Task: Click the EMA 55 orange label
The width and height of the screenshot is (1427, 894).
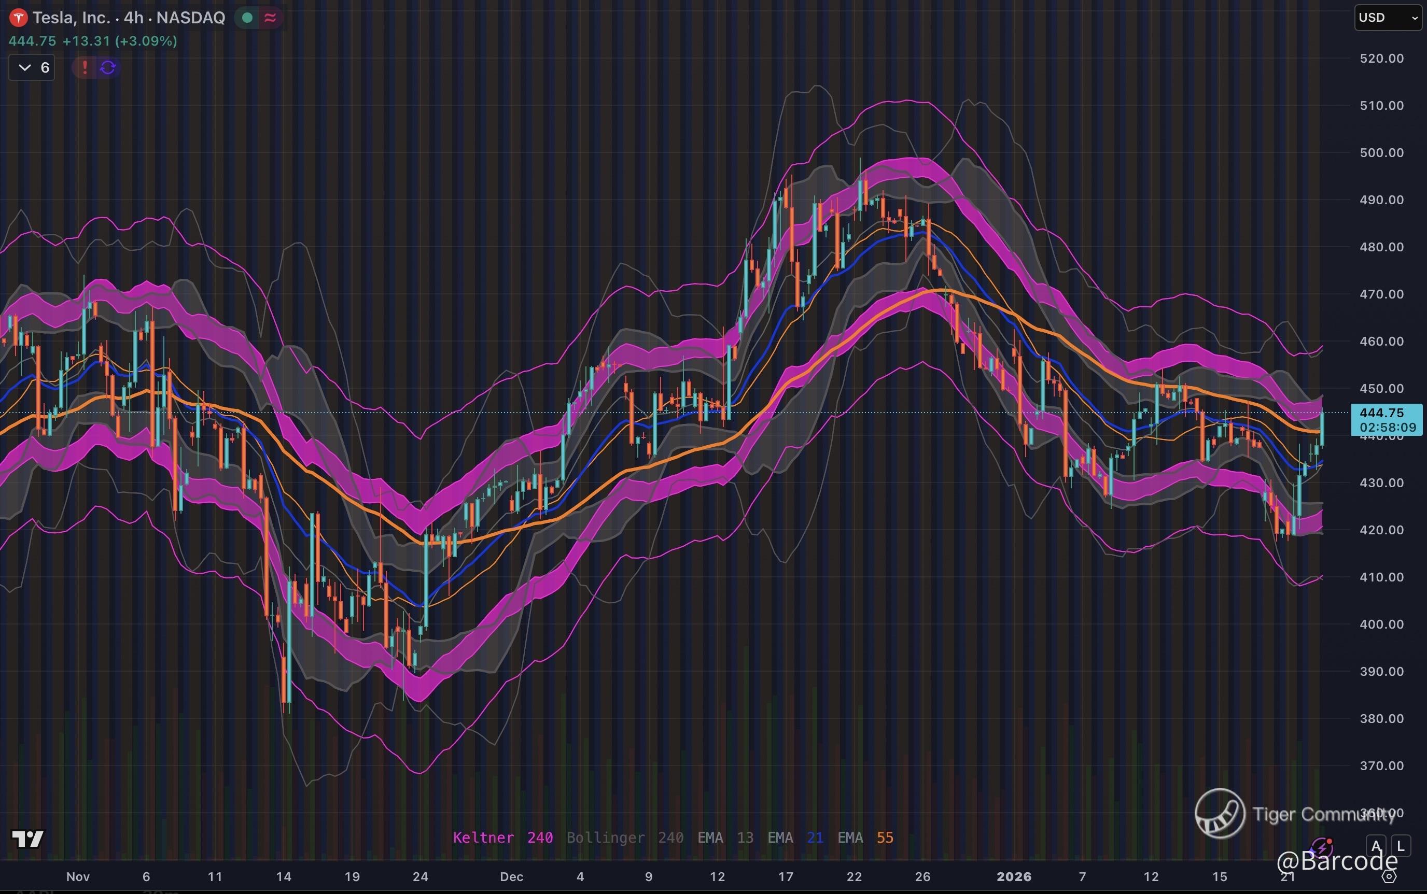Action: pyautogui.click(x=865, y=837)
